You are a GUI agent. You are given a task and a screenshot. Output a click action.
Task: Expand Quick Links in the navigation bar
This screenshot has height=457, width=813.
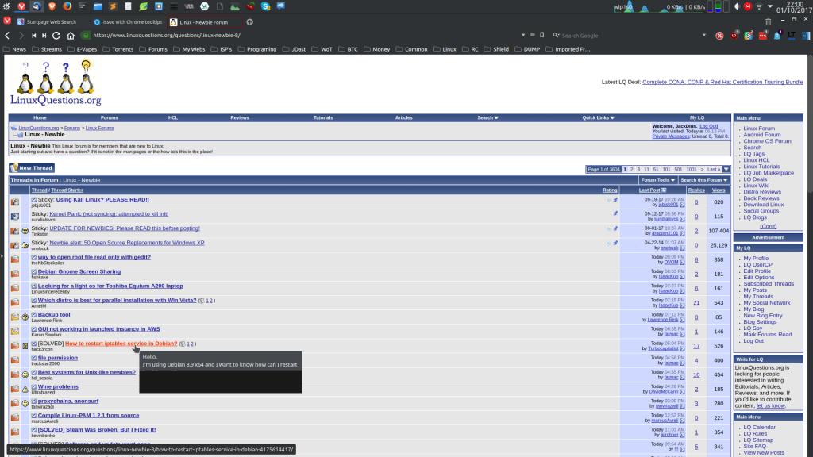pos(598,117)
